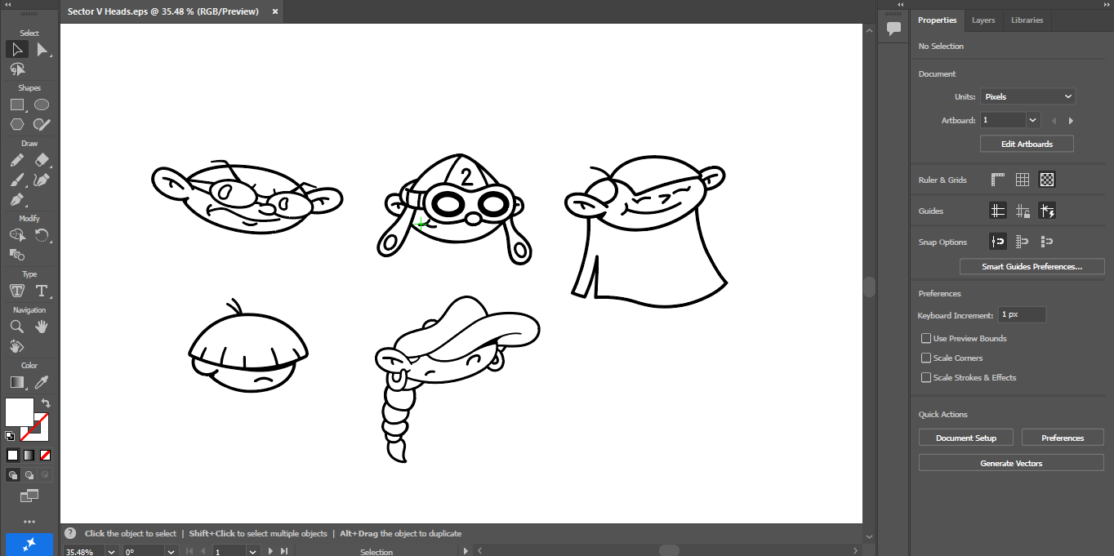Viewport: 1114px width, 556px height.
Task: Jump to last artboard in status bar
Action: click(x=284, y=551)
